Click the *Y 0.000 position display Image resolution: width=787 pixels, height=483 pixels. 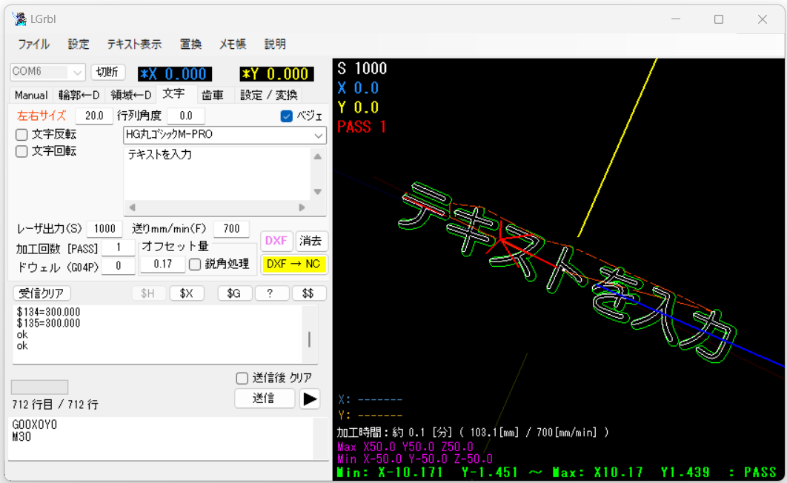tap(276, 74)
